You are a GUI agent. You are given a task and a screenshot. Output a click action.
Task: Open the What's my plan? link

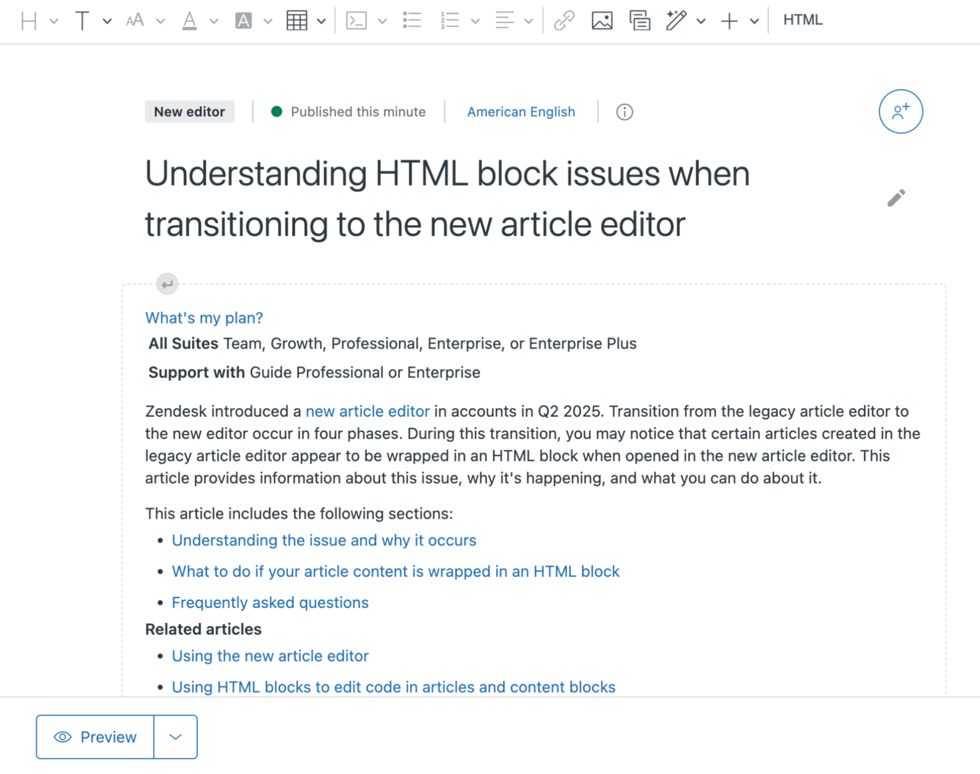pyautogui.click(x=204, y=318)
